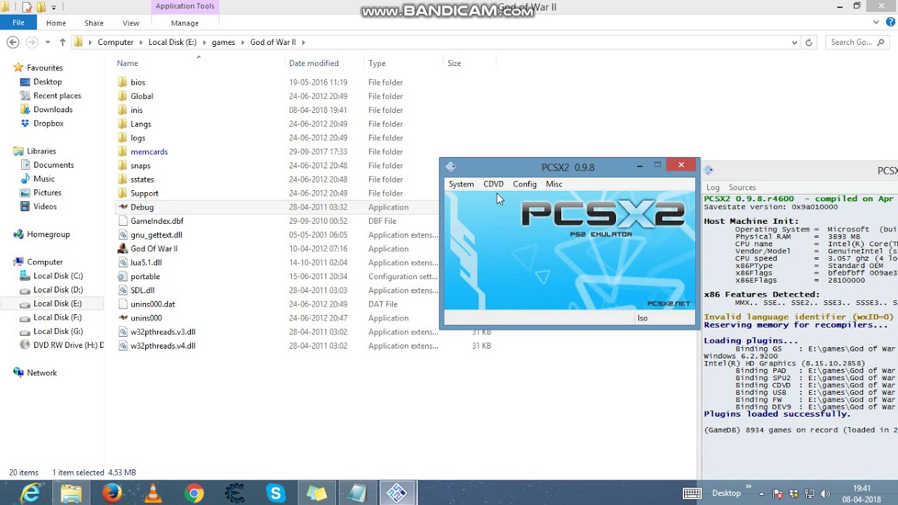898x505 pixels.
Task: Select the Global folder icon
Action: click(x=123, y=96)
